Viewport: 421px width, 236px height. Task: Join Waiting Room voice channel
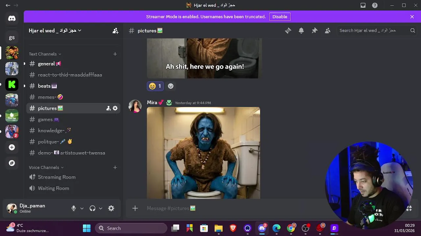point(73,188)
